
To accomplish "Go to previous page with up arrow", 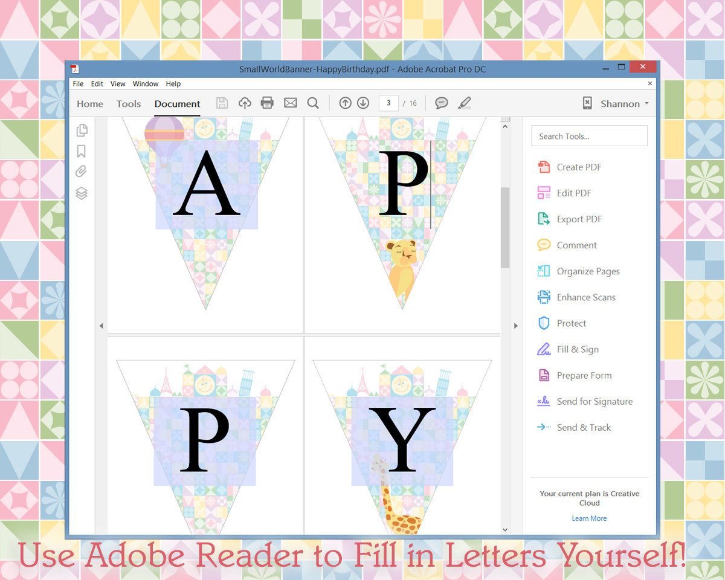I will click(345, 103).
